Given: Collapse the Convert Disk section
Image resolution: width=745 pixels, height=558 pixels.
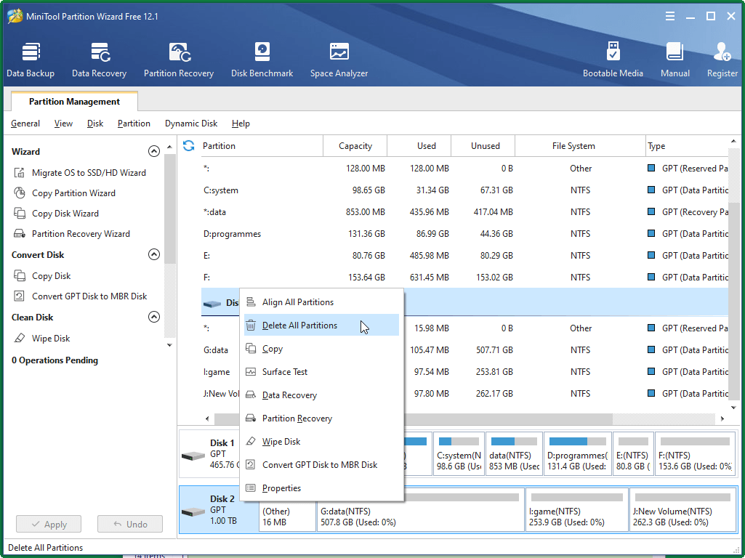Looking at the screenshot, I should [x=154, y=254].
